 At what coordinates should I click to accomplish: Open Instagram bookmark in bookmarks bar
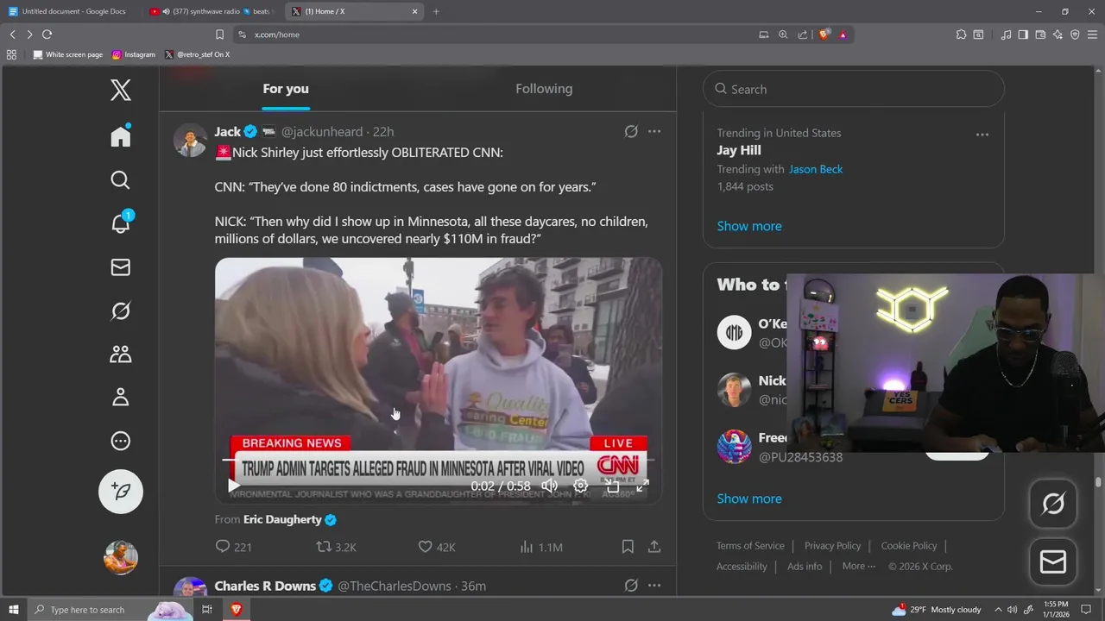pyautogui.click(x=133, y=54)
